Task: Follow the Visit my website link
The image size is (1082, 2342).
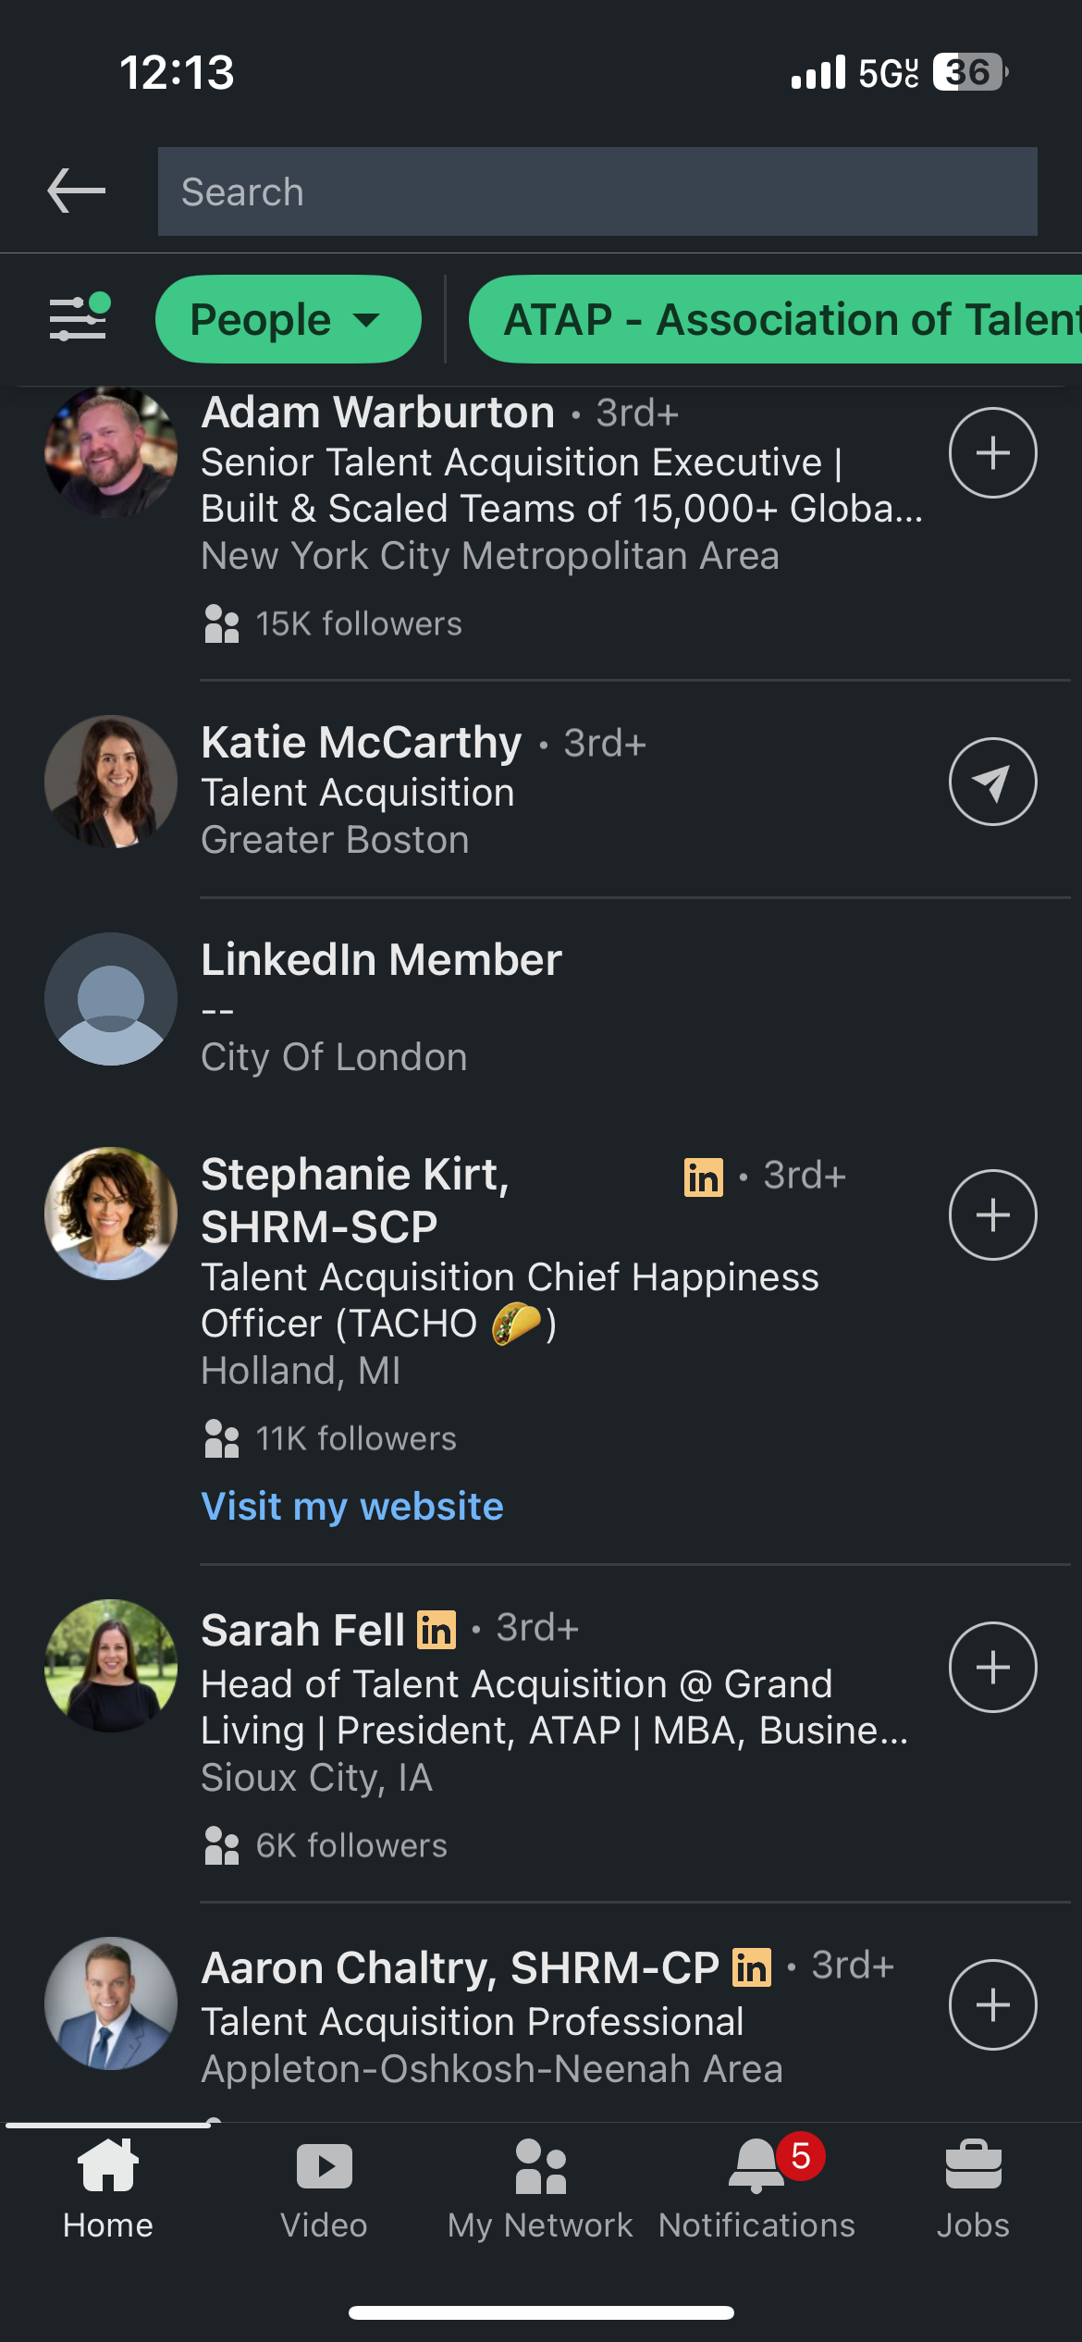Action: click(352, 1506)
